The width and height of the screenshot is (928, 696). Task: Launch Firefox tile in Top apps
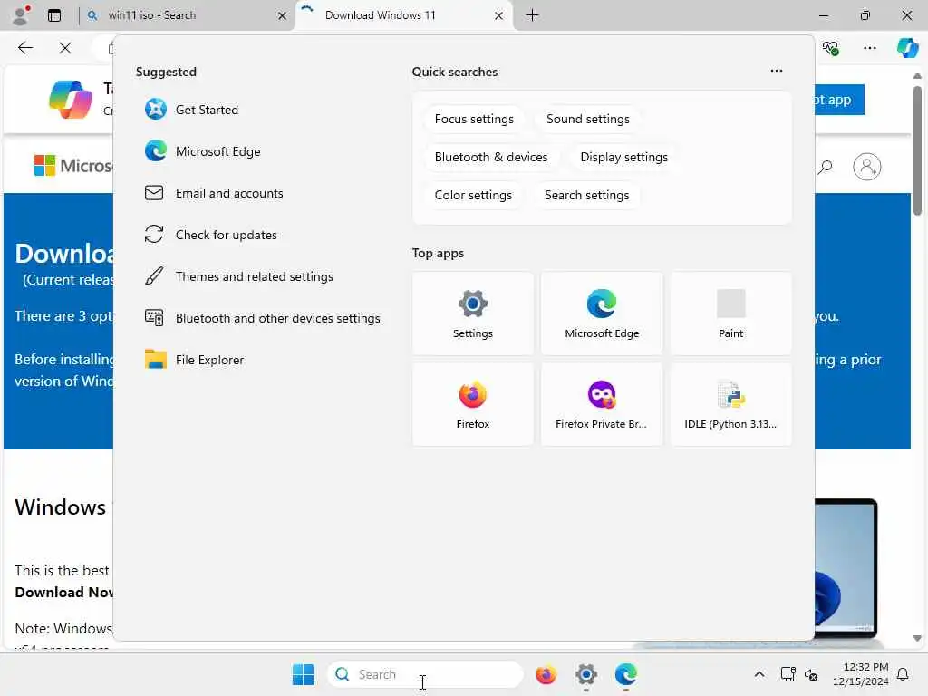click(472, 404)
